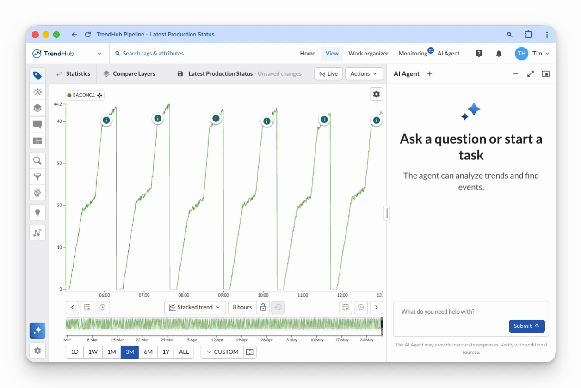Click the help question mark icon
The width and height of the screenshot is (581, 388).
point(479,54)
